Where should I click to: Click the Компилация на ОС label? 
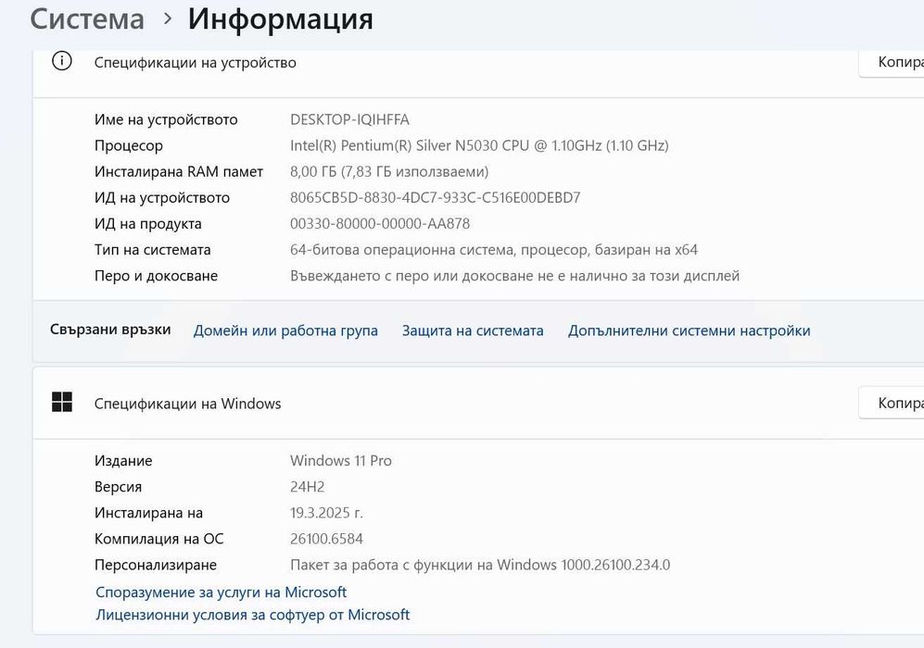point(159,539)
